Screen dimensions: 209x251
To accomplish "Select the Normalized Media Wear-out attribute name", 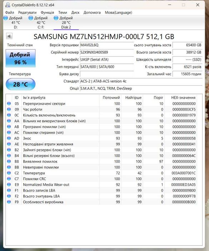I will pyautogui.click(x=46, y=185).
